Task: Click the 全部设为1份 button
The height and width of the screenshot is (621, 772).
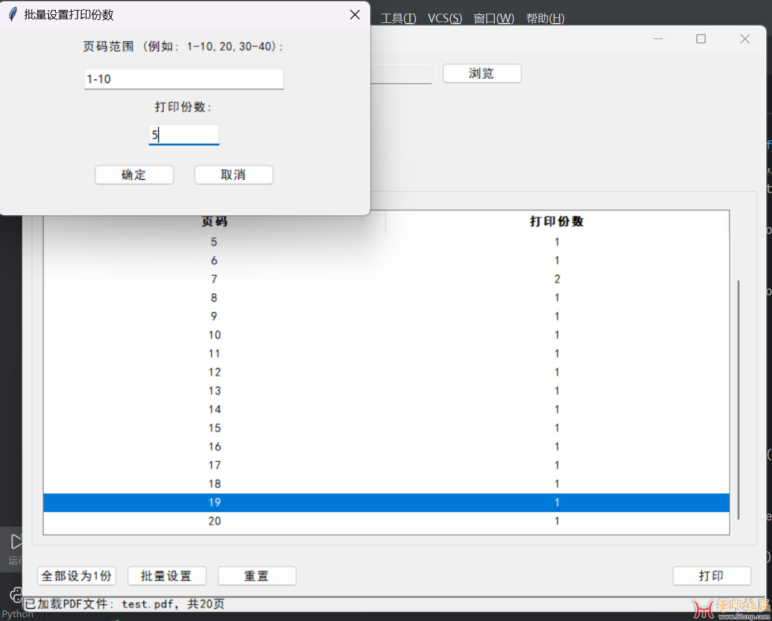Action: [77, 576]
